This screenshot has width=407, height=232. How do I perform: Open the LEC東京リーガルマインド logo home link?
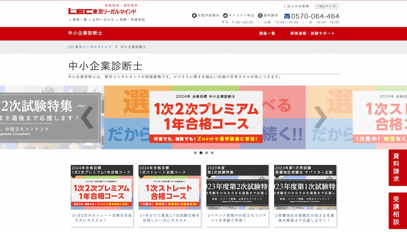pyautogui.click(x=102, y=11)
